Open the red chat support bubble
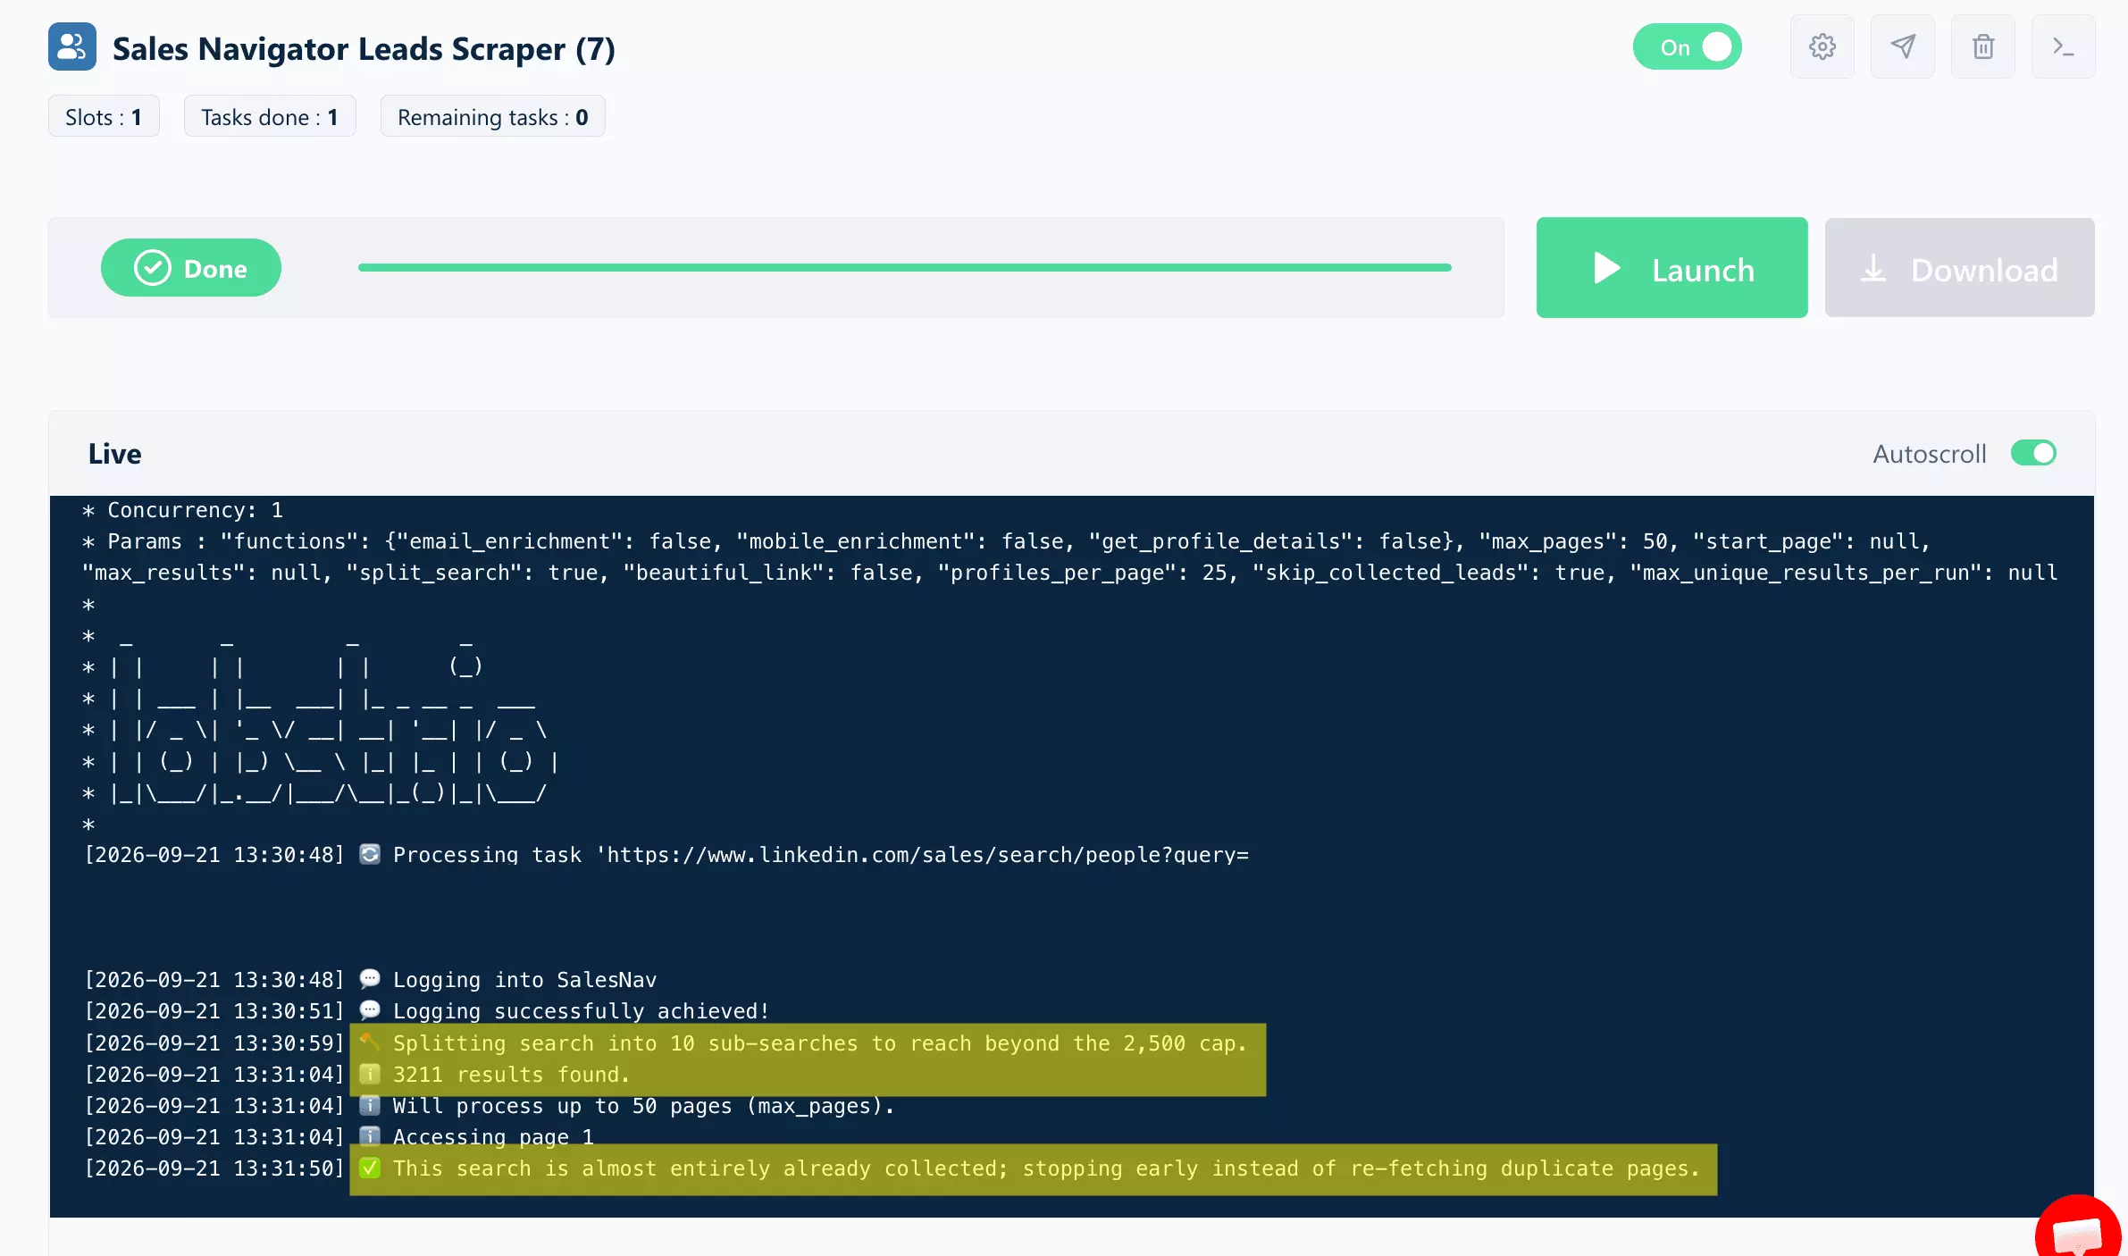Viewport: 2128px width, 1256px height. pos(2078,1229)
